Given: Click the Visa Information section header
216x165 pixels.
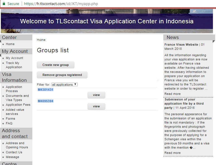Looking at the screenshot, I should click(16, 77).
